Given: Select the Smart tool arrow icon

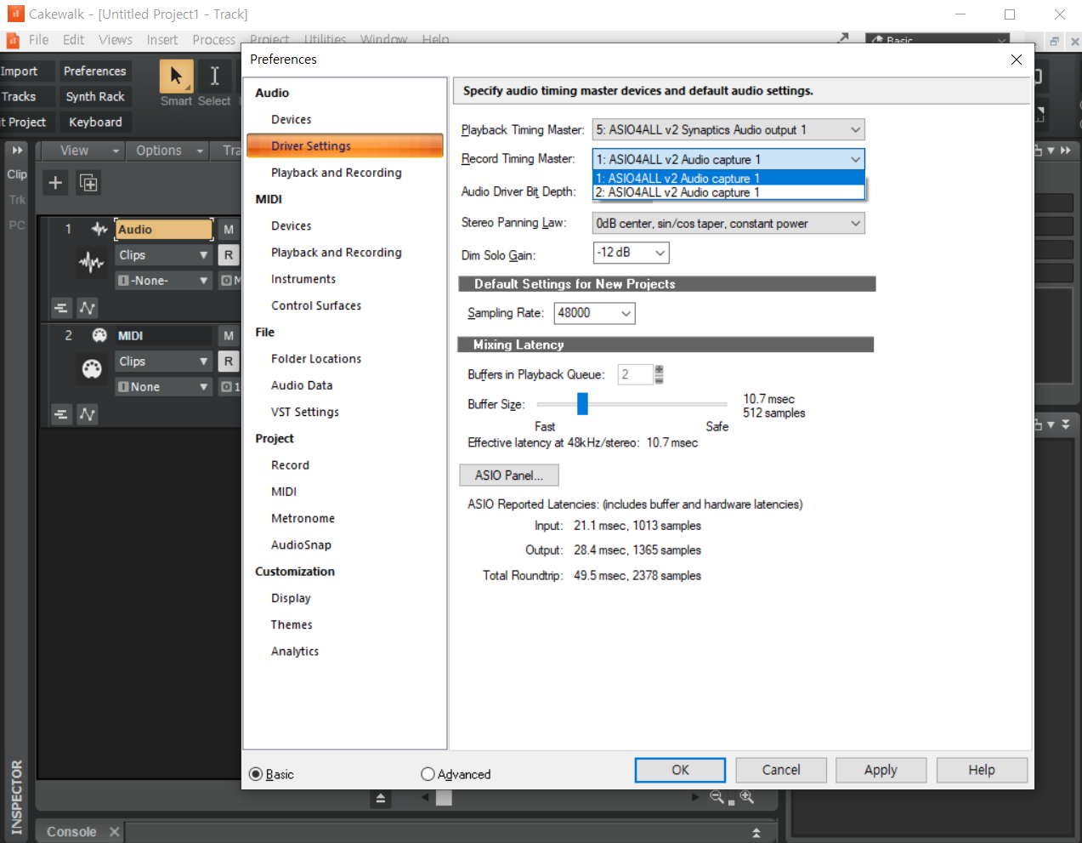Looking at the screenshot, I should [x=176, y=76].
